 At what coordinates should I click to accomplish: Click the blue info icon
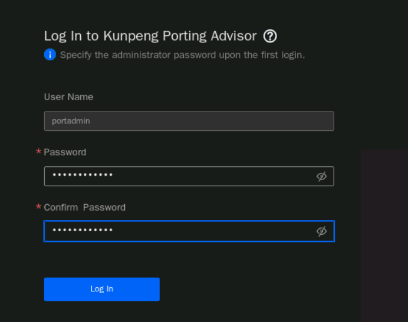[x=50, y=55]
